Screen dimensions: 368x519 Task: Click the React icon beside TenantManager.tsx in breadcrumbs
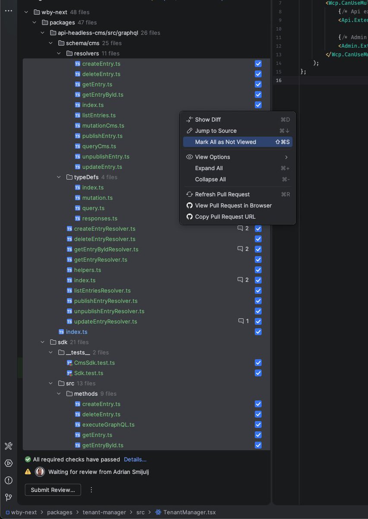click(158, 512)
